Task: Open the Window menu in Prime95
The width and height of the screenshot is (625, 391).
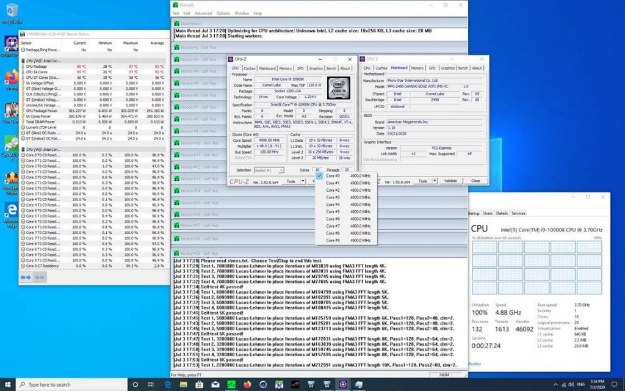Action: [x=242, y=13]
